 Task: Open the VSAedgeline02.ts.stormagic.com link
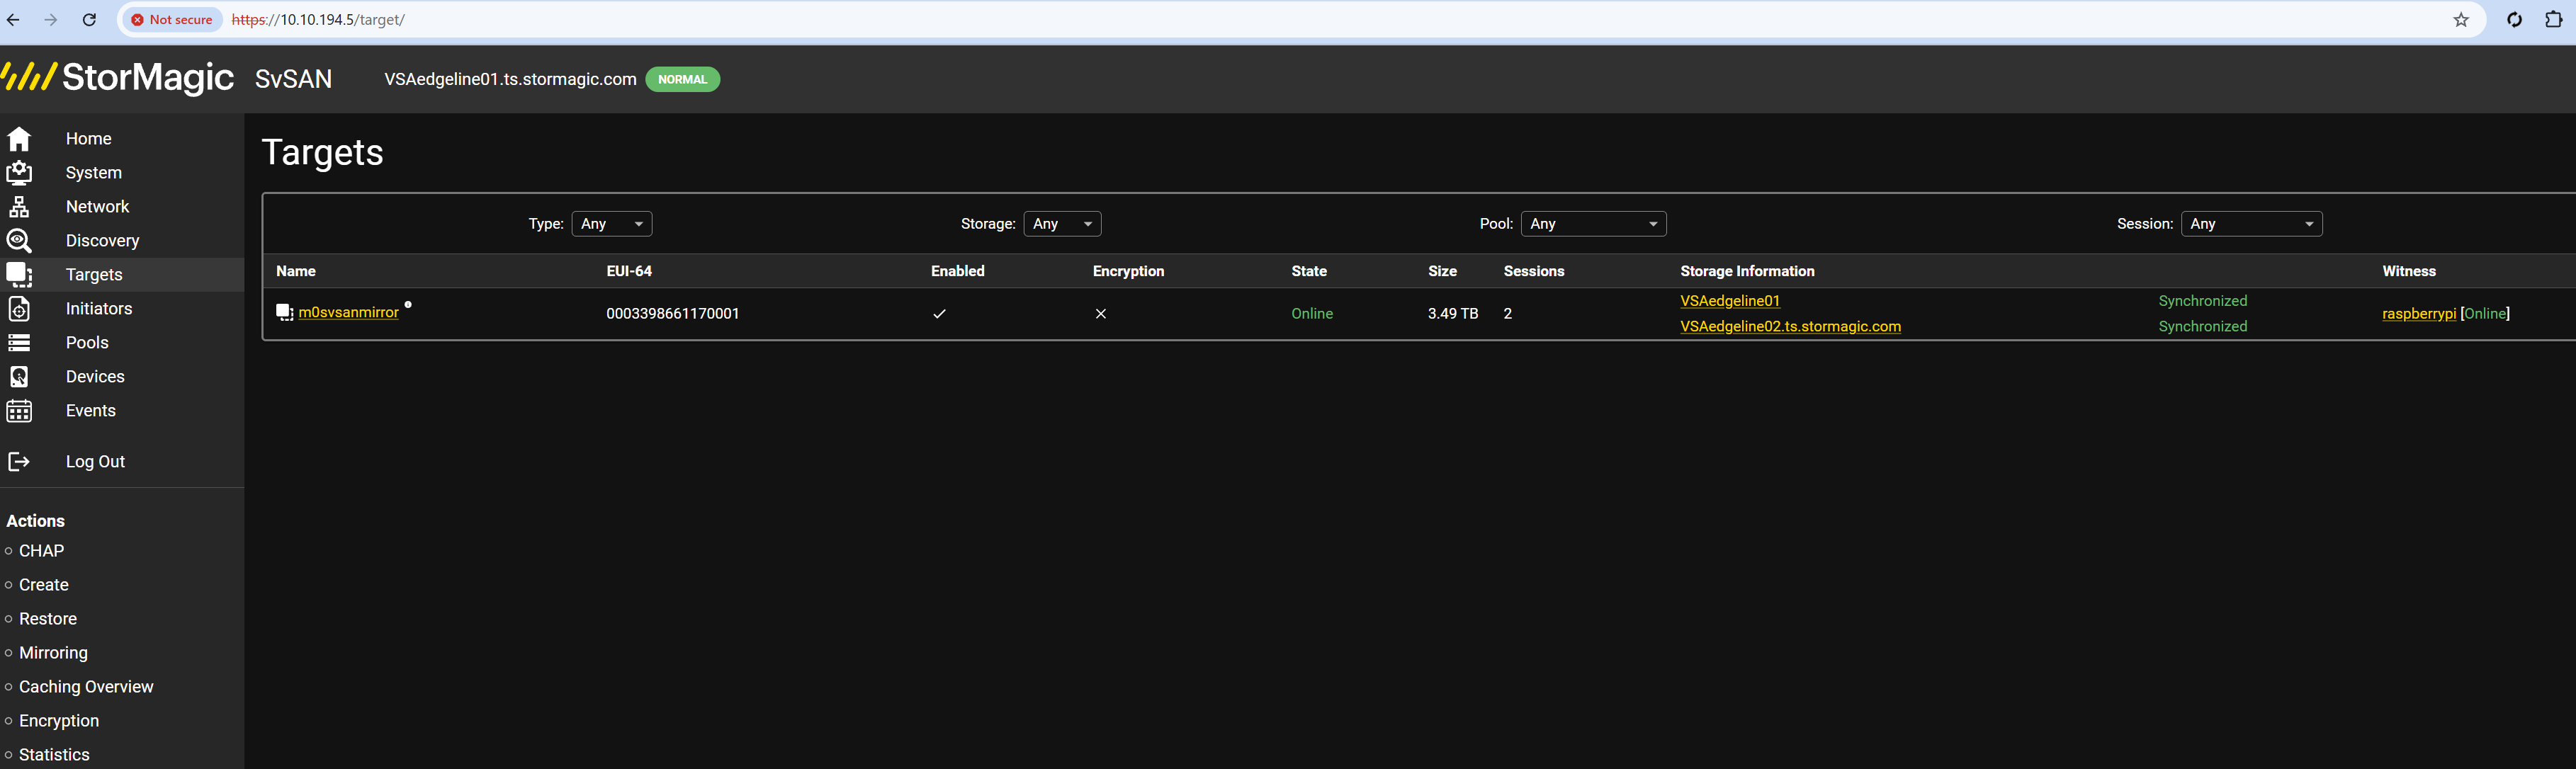point(1790,326)
